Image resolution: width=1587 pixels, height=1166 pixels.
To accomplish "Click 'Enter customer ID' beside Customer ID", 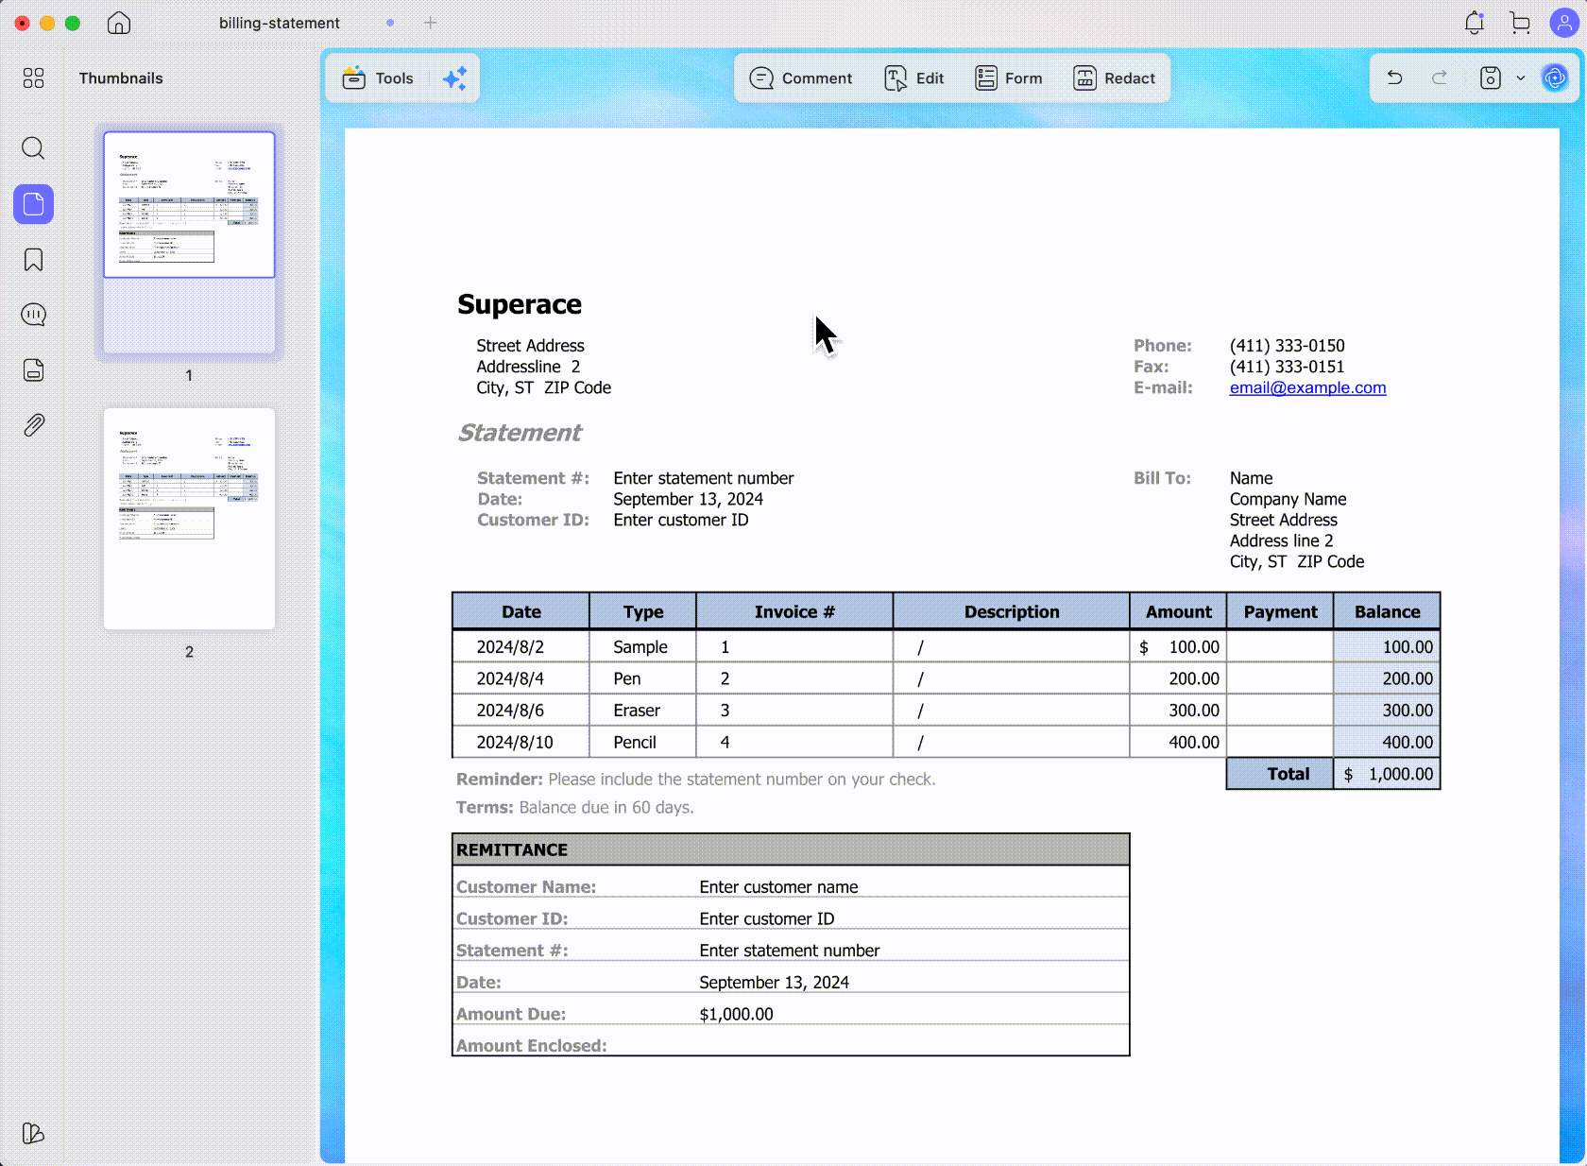I will (681, 520).
